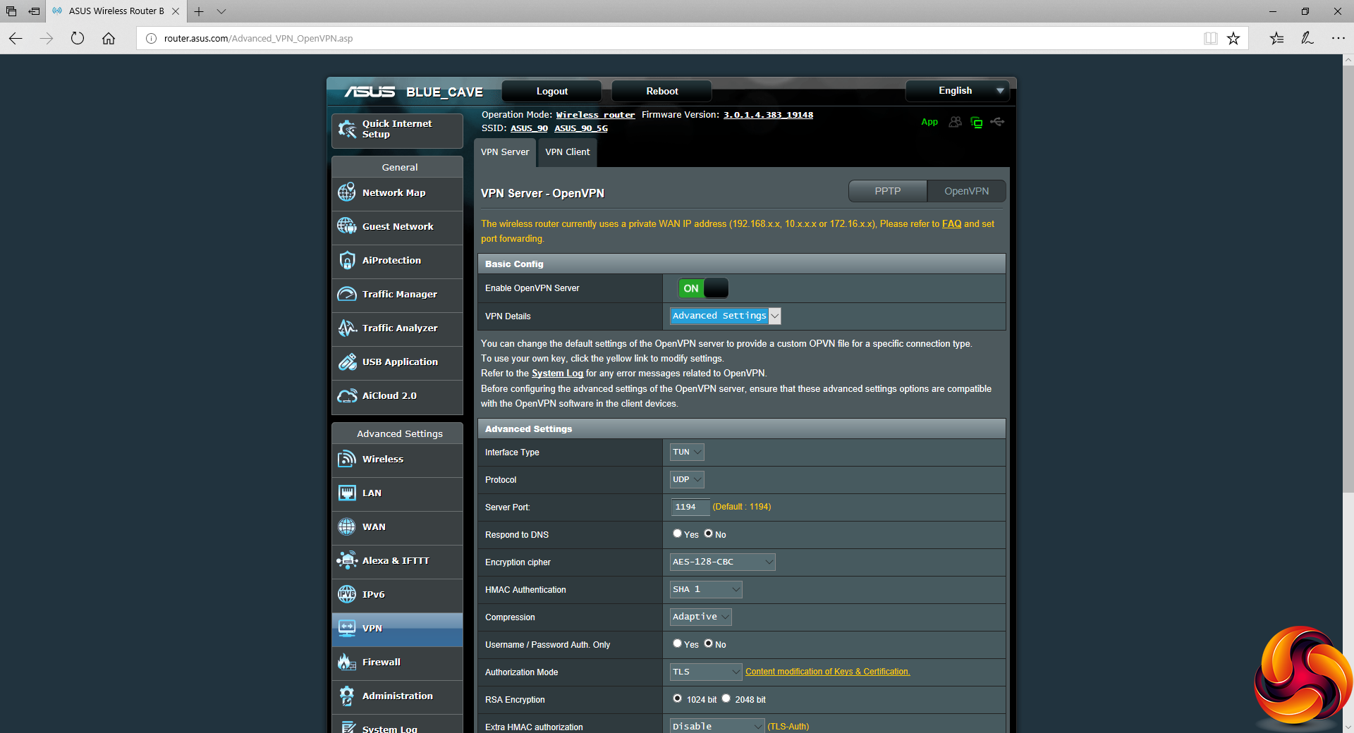Open the Firewall flame icon
Screen dimensions: 1354x733
click(x=346, y=662)
